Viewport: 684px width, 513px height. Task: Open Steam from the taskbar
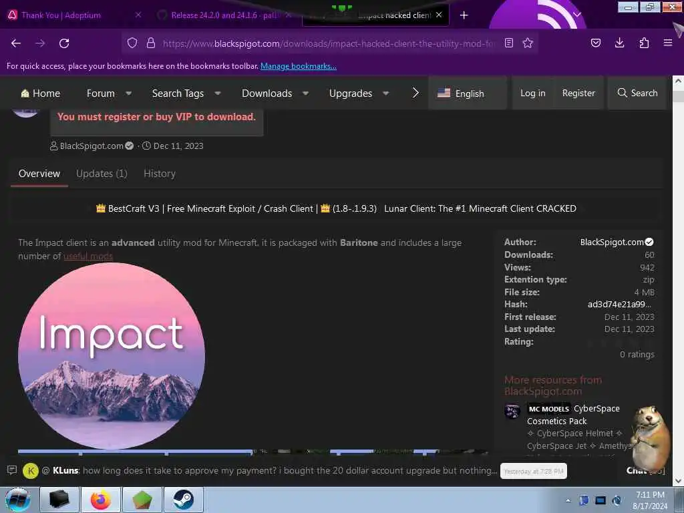point(183,500)
